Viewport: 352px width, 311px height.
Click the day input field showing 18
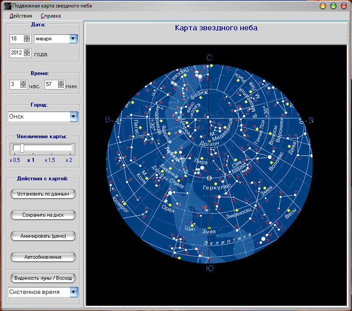tap(16, 39)
